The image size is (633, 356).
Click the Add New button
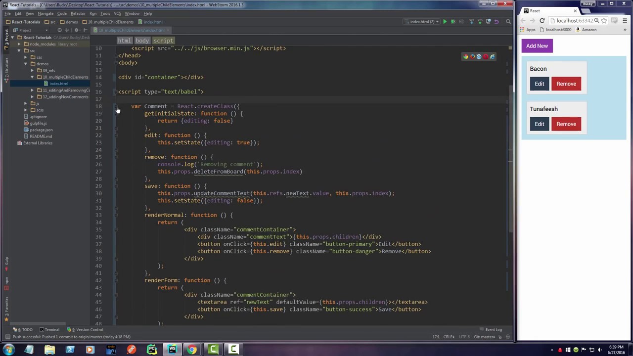pyautogui.click(x=537, y=46)
